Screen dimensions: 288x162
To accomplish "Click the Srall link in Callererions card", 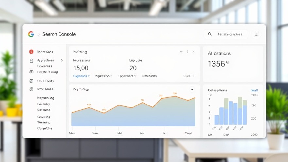I will tap(254, 90).
